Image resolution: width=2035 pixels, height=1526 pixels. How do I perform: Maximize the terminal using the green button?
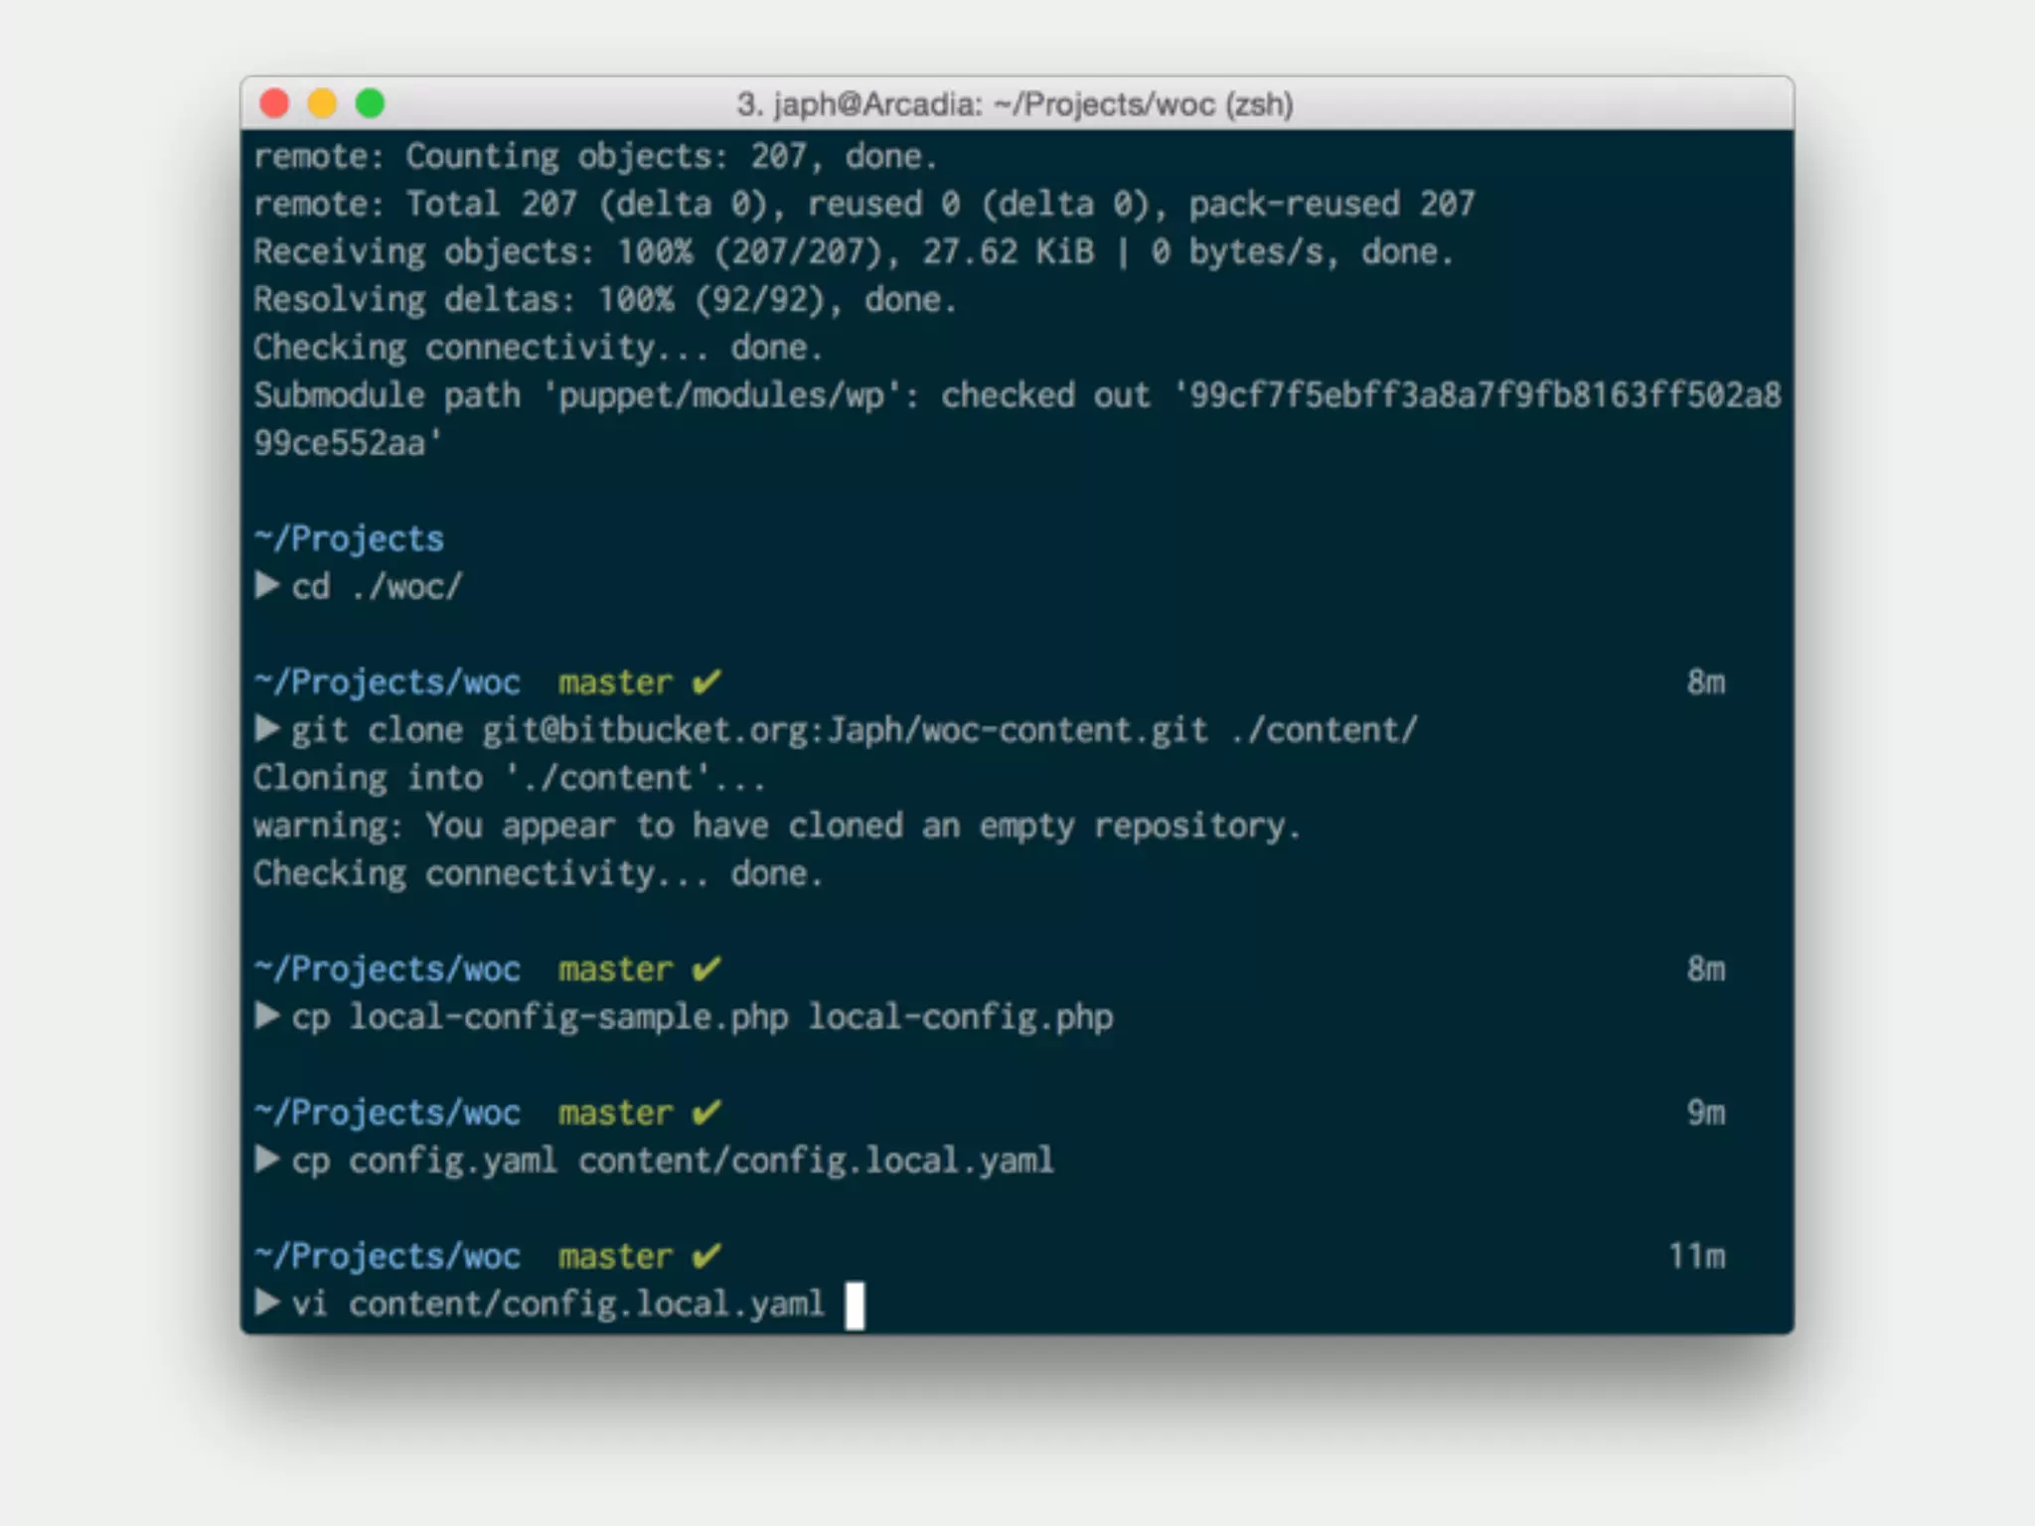point(370,103)
